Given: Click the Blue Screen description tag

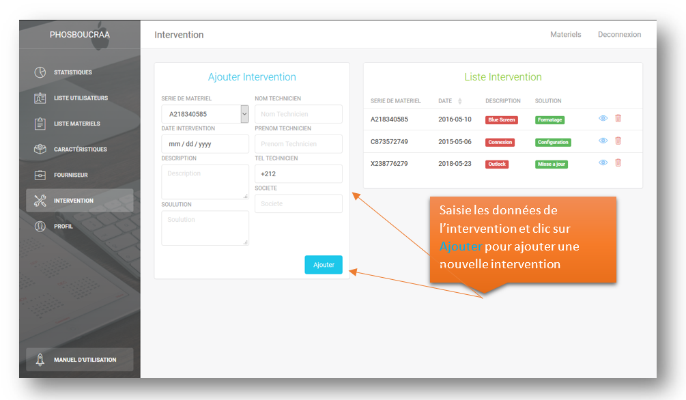Looking at the screenshot, I should coord(502,120).
